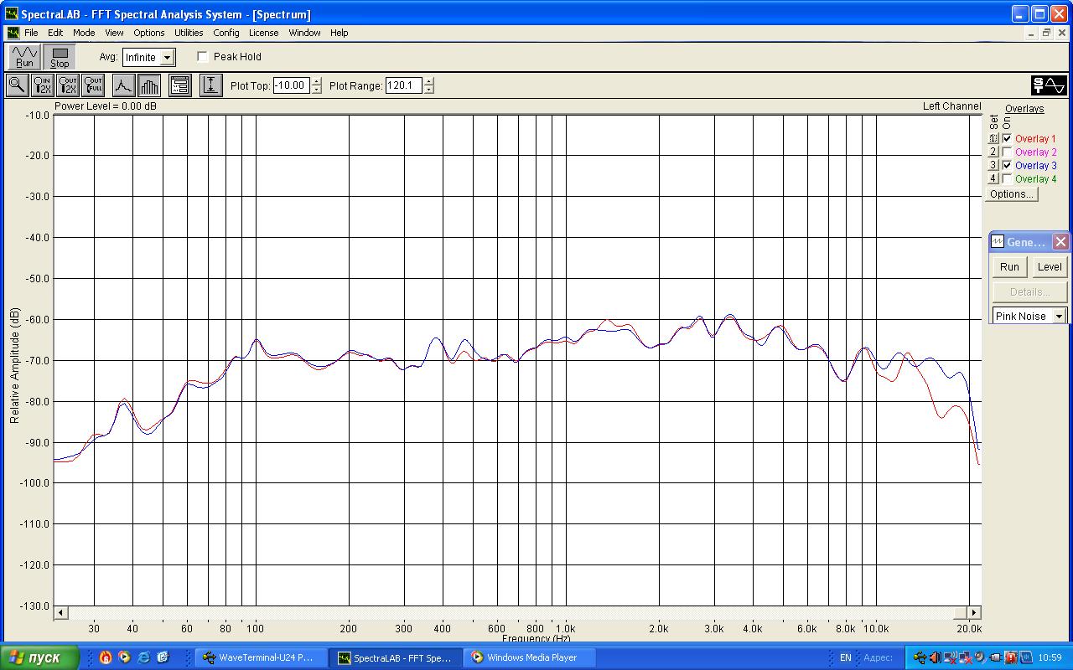1073x670 pixels.
Task: Click the fourth quick launch icon
Action: click(x=163, y=657)
